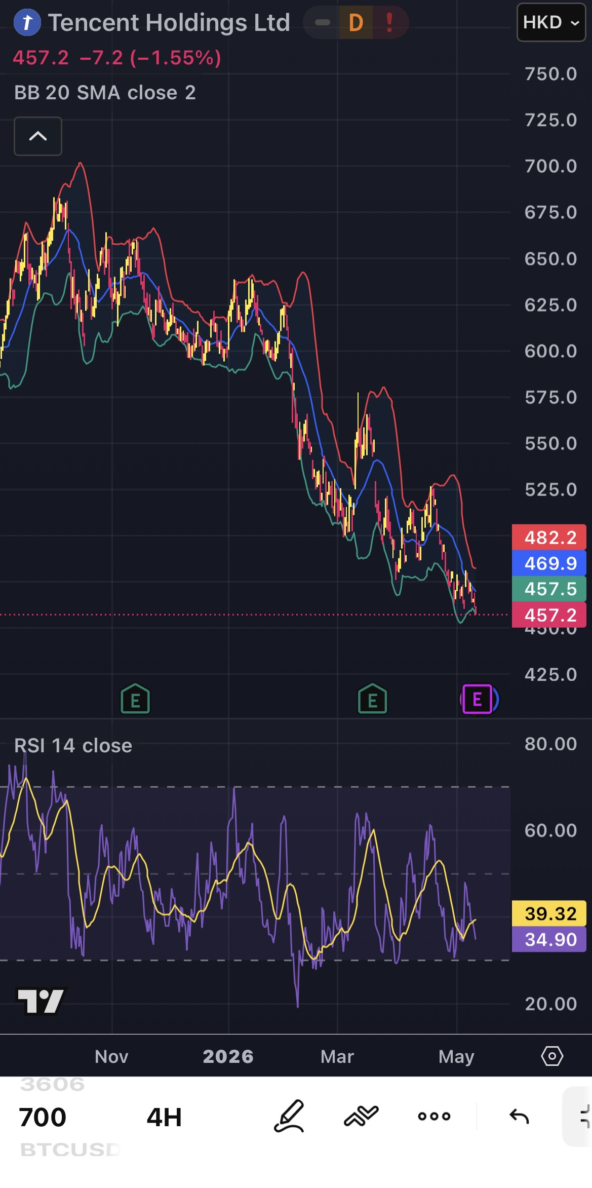Click the 457.2 last price label
The image size is (592, 1188).
point(549,615)
